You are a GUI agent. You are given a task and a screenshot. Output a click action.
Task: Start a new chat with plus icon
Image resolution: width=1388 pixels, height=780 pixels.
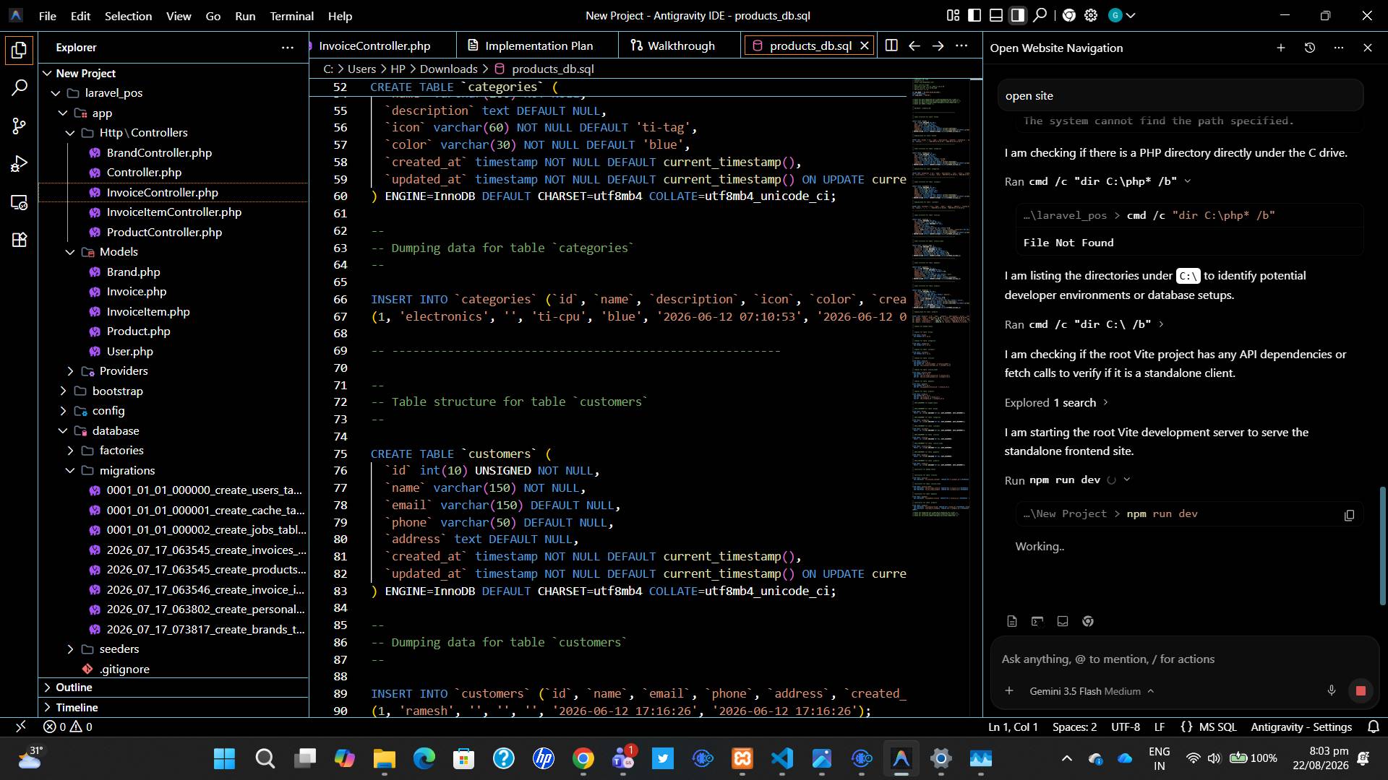1280,48
